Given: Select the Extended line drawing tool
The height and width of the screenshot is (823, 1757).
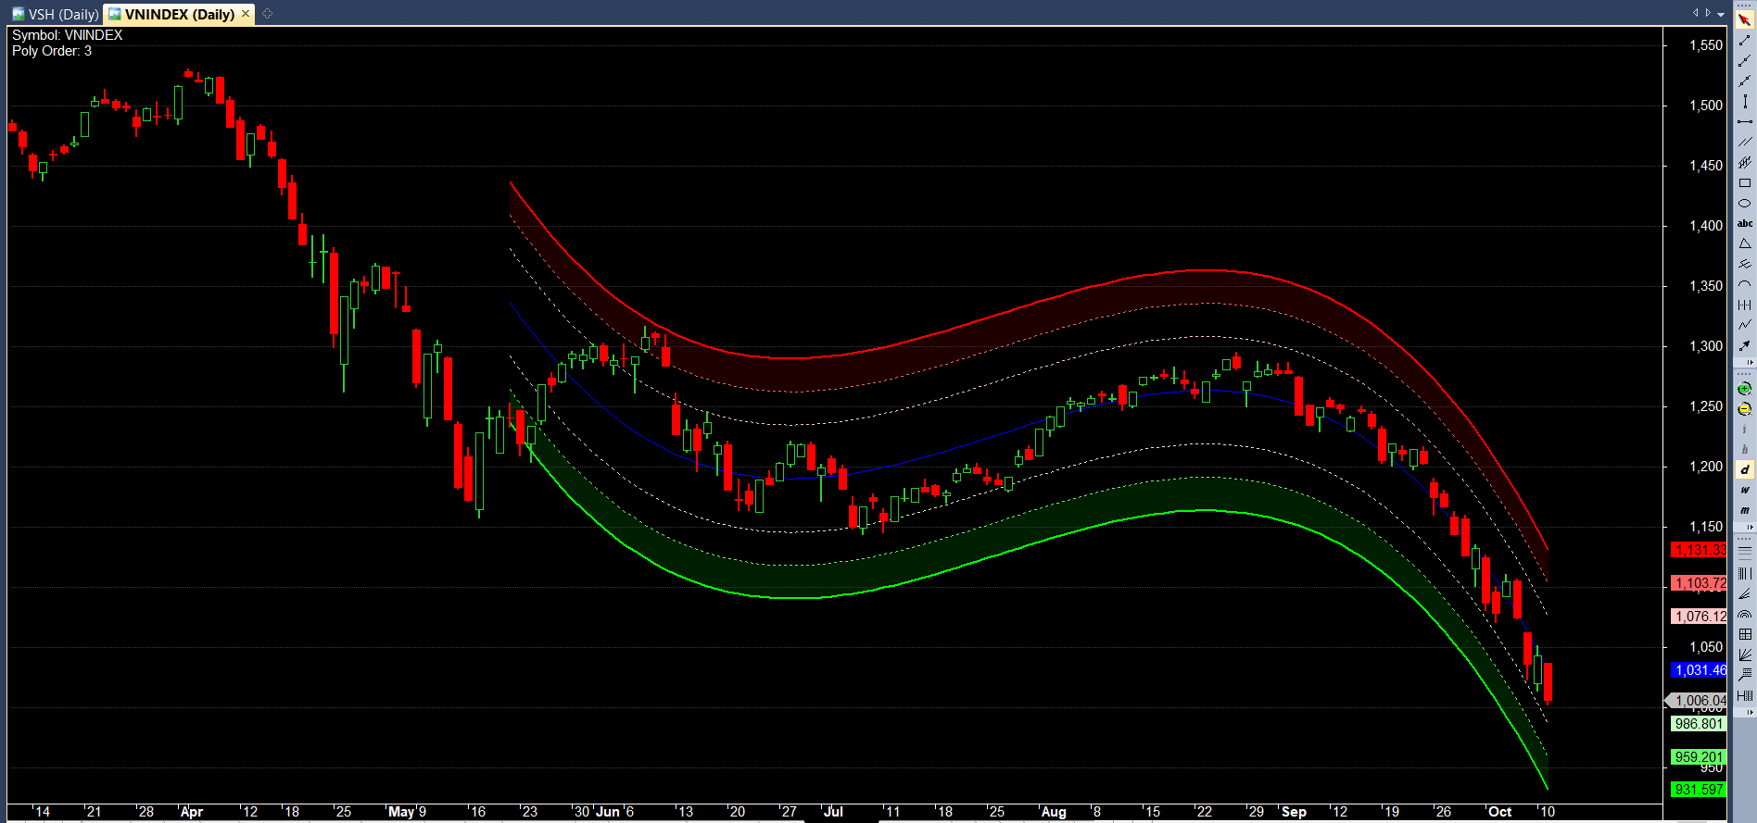Looking at the screenshot, I should [x=1744, y=81].
